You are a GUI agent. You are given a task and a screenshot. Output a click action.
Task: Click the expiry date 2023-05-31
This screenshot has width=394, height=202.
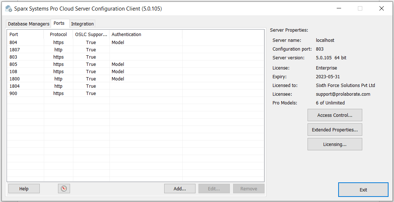pyautogui.click(x=328, y=77)
